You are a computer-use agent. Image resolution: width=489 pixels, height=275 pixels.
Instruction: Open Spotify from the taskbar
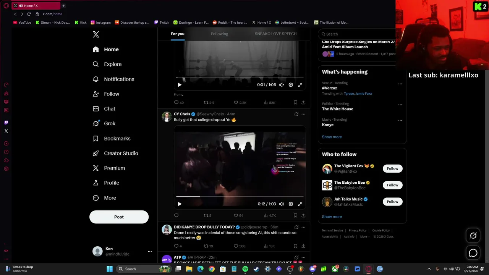pyautogui.click(x=245, y=269)
